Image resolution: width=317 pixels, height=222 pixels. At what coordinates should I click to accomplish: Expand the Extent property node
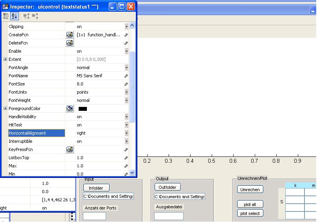point(5,59)
